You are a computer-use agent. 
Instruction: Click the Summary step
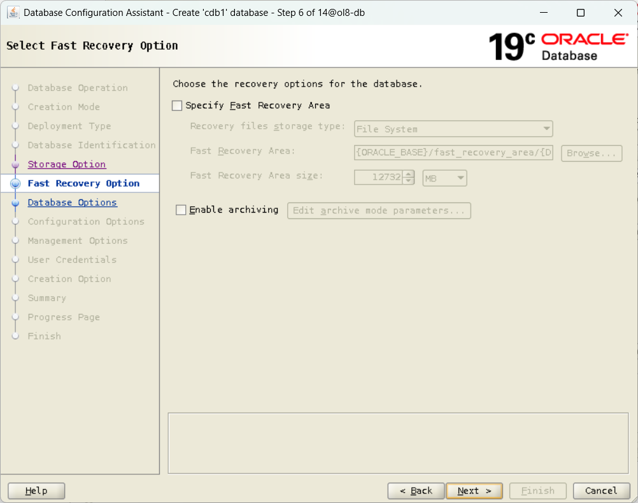[x=46, y=298]
